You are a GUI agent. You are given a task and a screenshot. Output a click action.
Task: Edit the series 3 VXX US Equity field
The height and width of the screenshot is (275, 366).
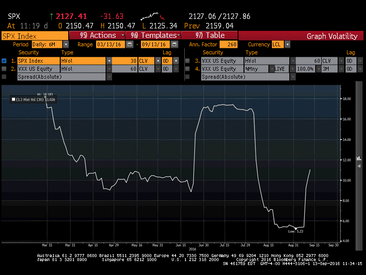click(x=222, y=61)
